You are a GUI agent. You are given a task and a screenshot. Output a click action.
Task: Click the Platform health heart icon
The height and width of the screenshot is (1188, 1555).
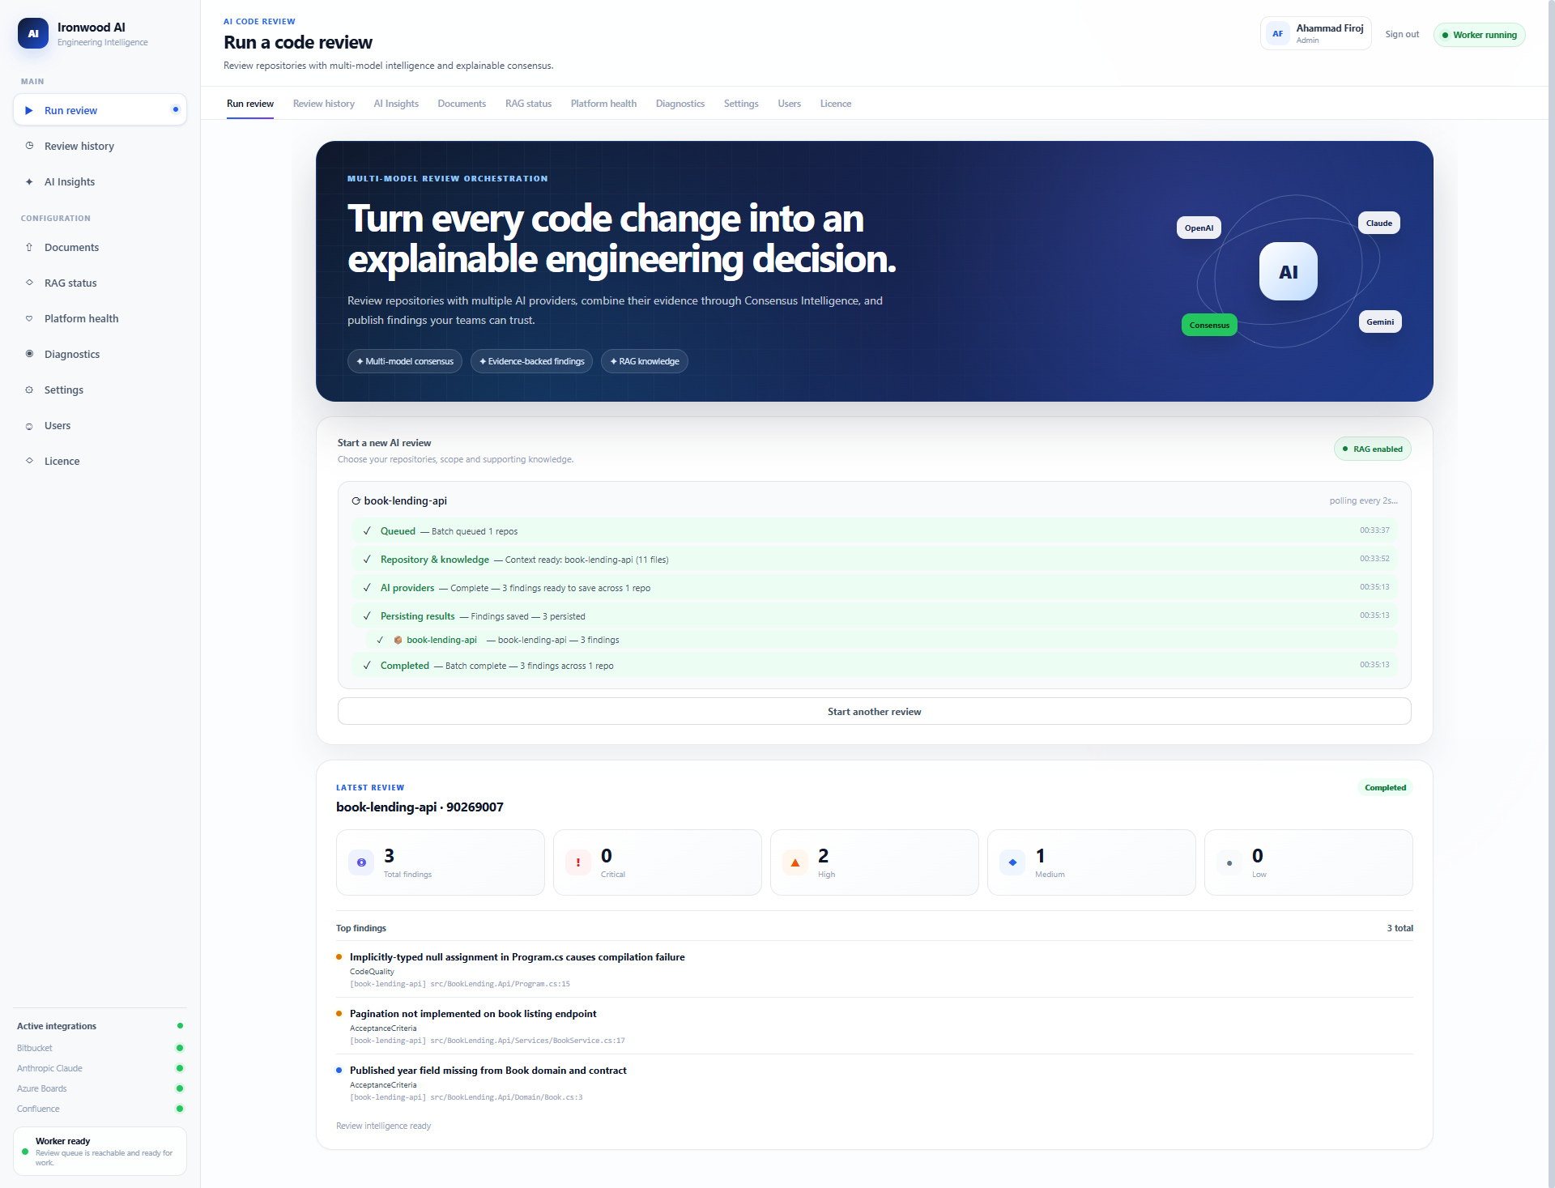[29, 318]
